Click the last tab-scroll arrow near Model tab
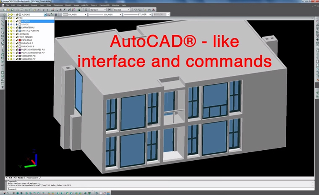Image resolution: width=319 pixels, height=195 pixels. pyautogui.click(x=14, y=178)
